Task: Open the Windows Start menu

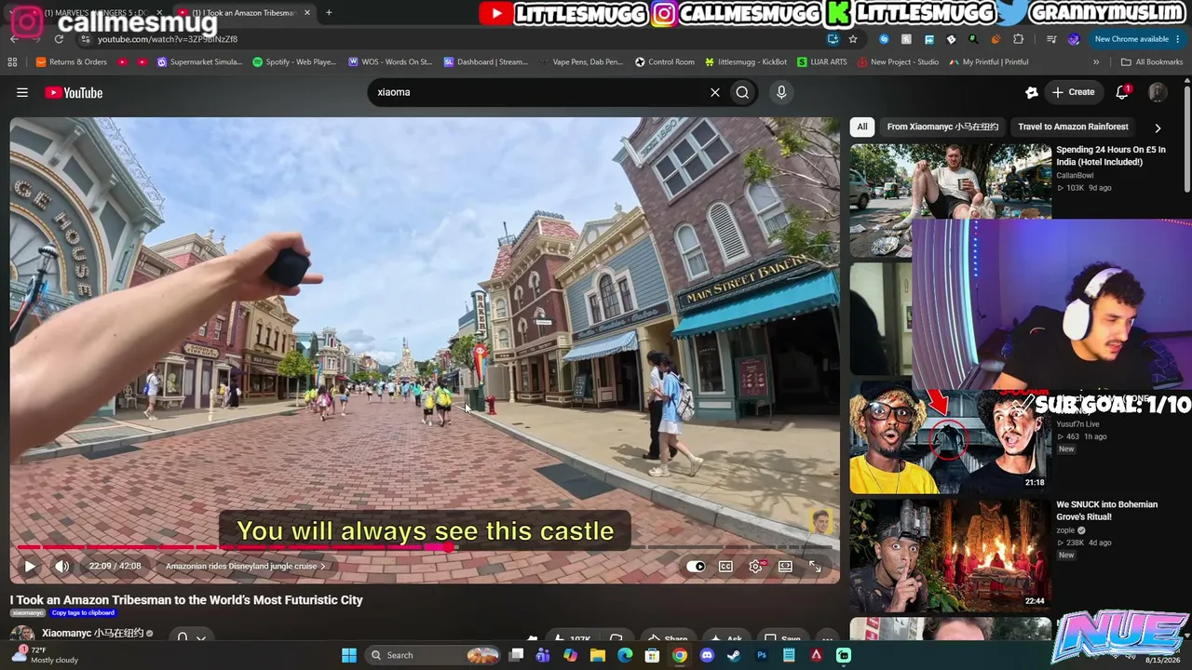Action: (x=349, y=655)
